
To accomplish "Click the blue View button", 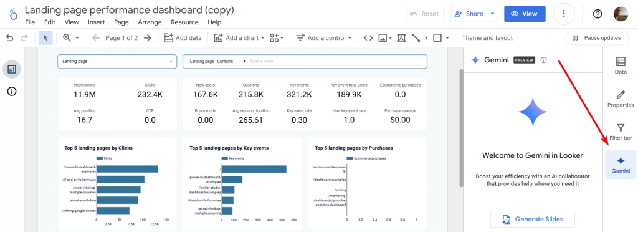I will pos(525,14).
